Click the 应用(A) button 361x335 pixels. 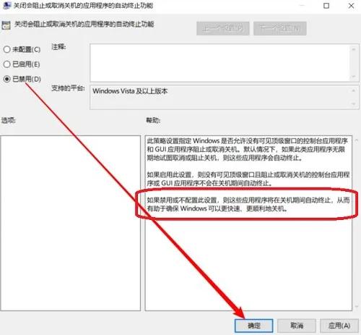click(x=339, y=326)
